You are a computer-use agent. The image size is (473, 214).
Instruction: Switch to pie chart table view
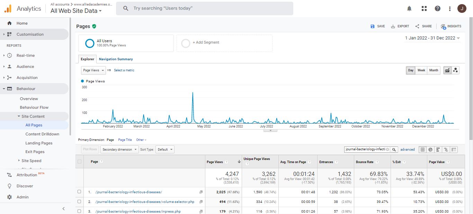point(430,150)
